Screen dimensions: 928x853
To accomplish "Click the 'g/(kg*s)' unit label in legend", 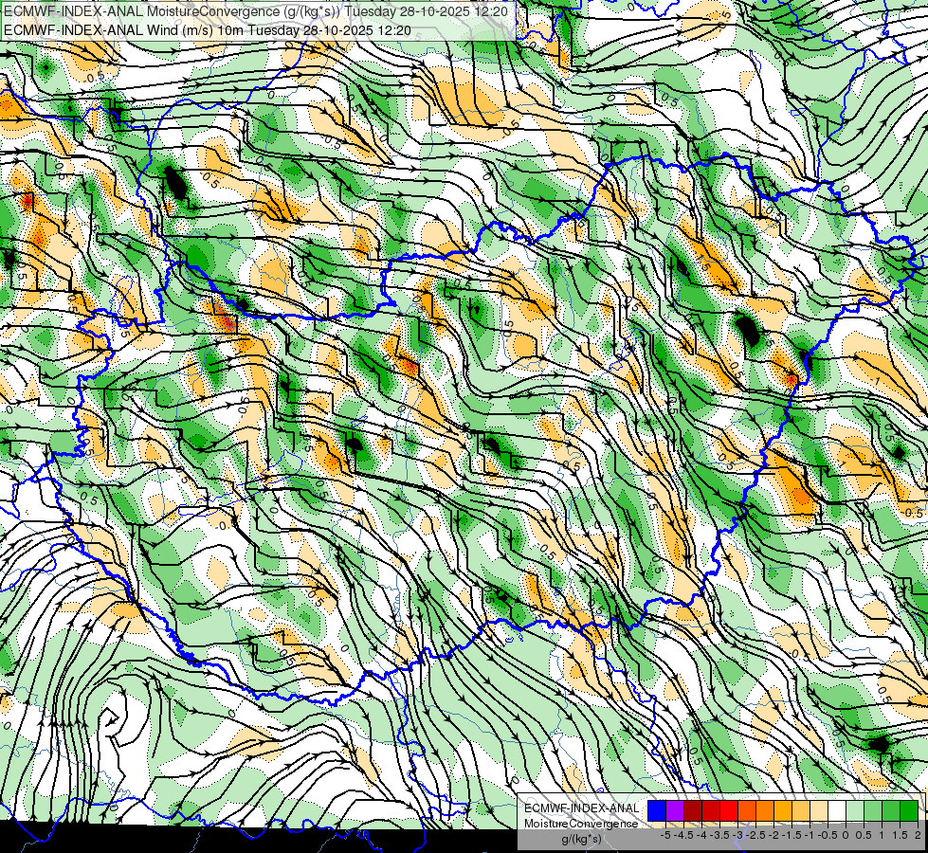I will coord(581,839).
